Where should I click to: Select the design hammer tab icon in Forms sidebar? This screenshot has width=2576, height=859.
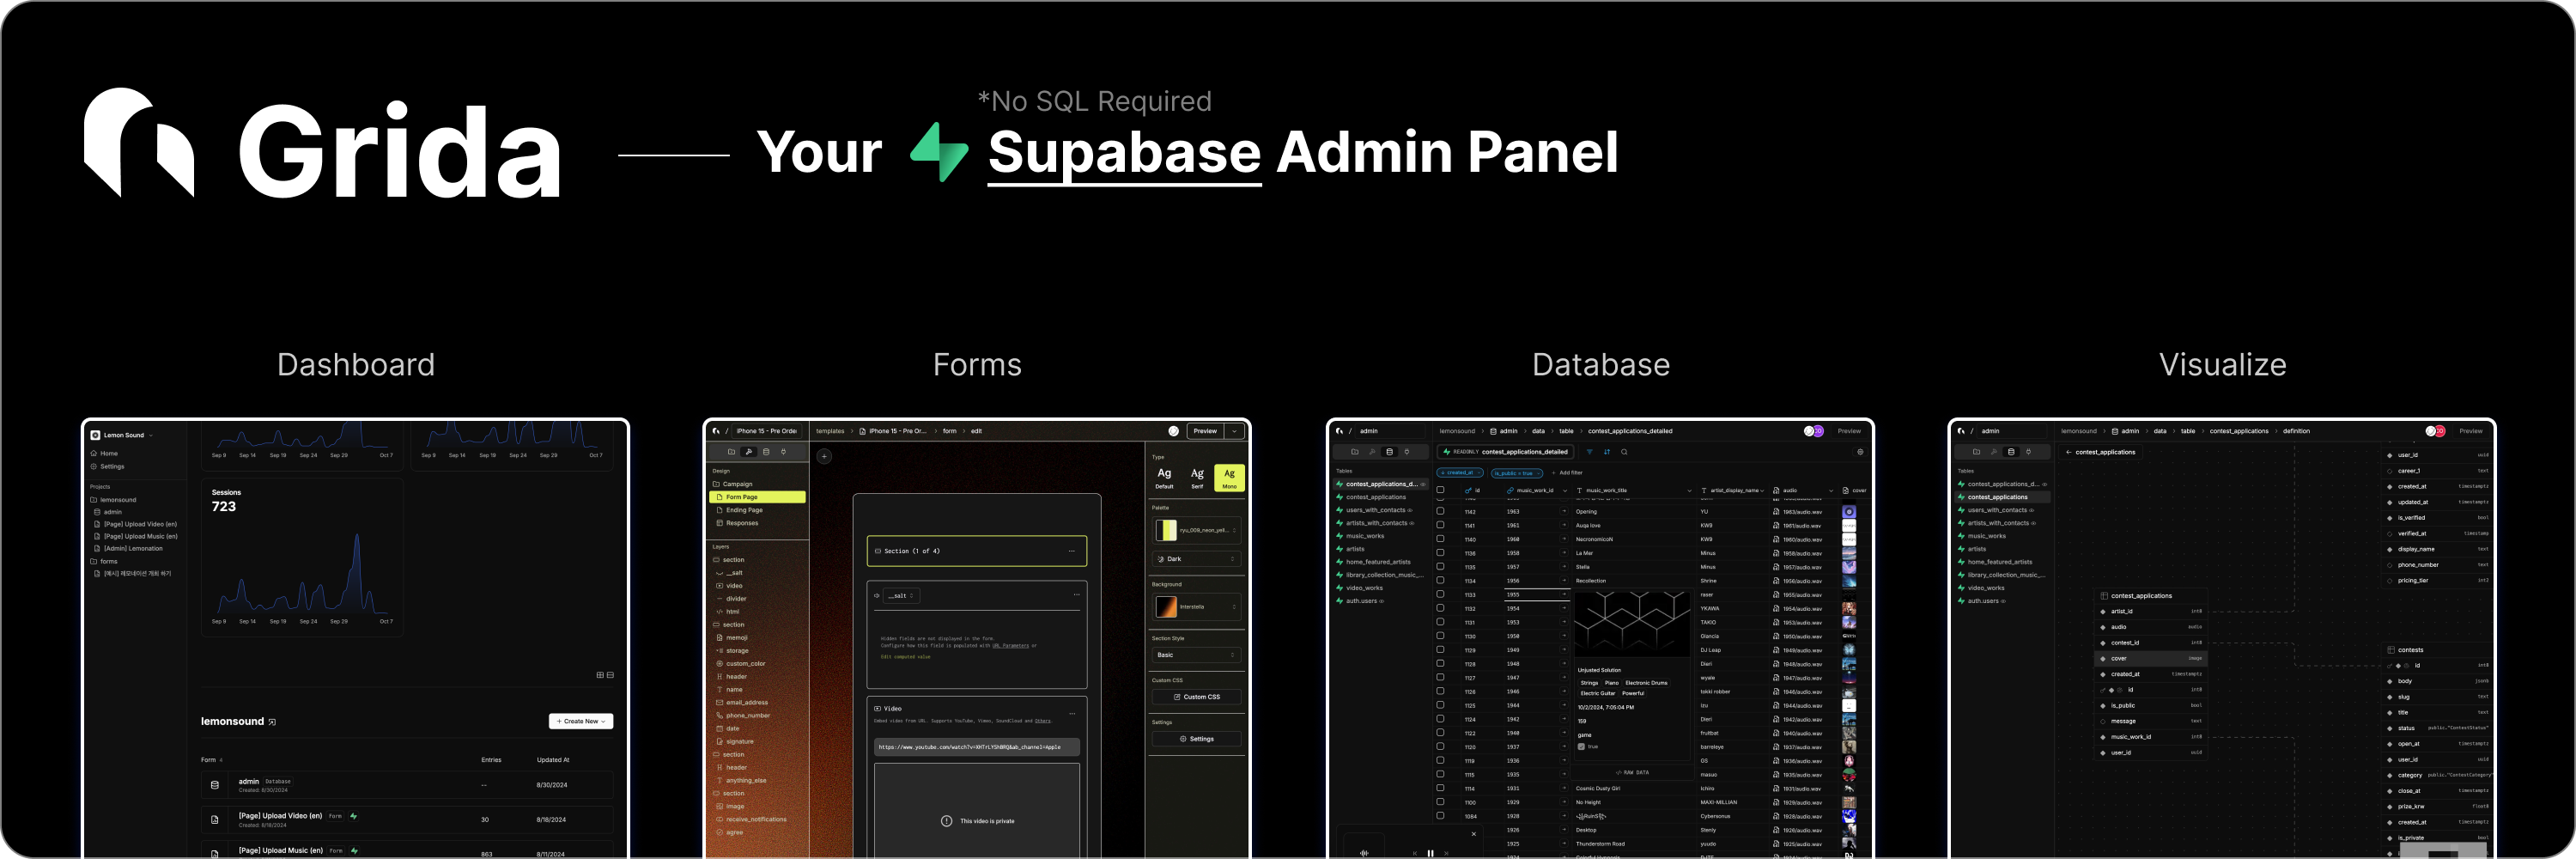(748, 452)
